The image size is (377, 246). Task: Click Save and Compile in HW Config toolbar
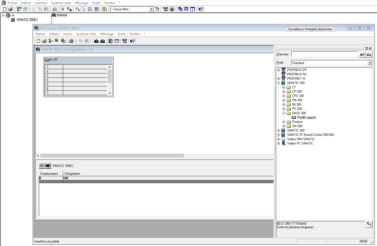pyautogui.click(x=63, y=41)
